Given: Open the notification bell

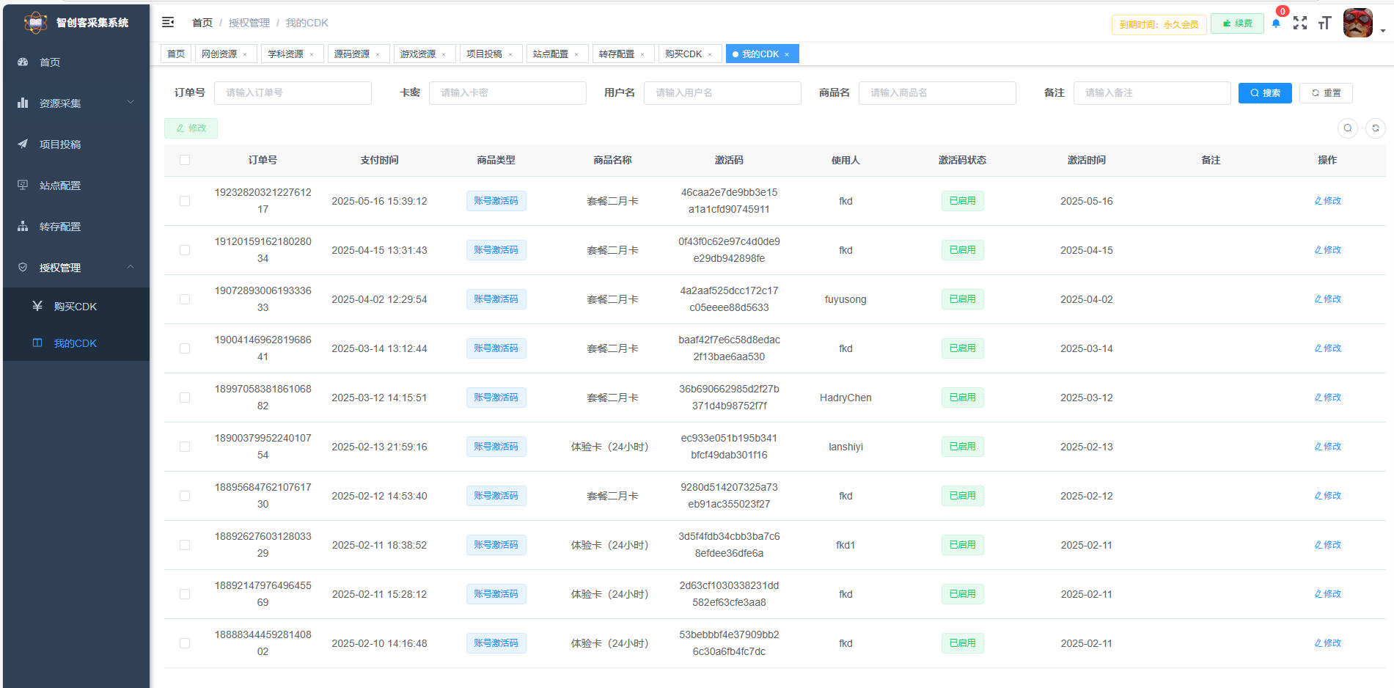Looking at the screenshot, I should [1276, 23].
